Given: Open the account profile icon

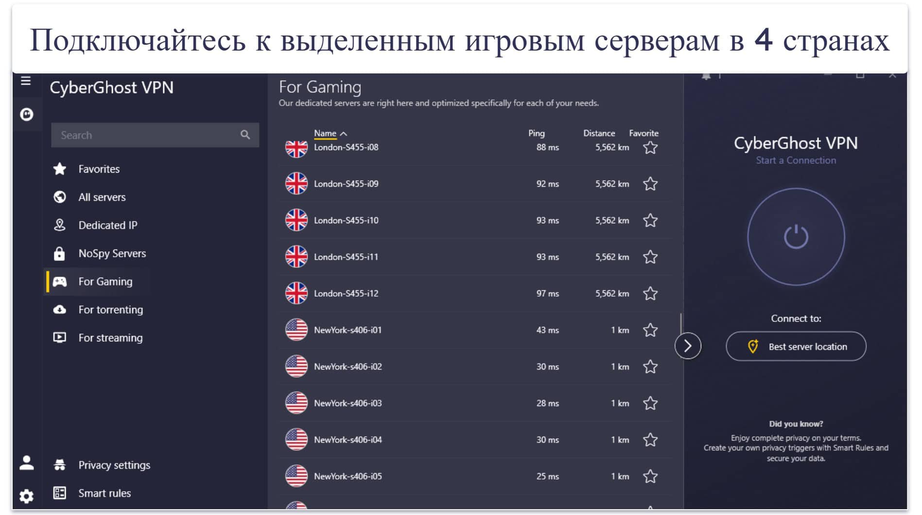Looking at the screenshot, I should point(26,462).
